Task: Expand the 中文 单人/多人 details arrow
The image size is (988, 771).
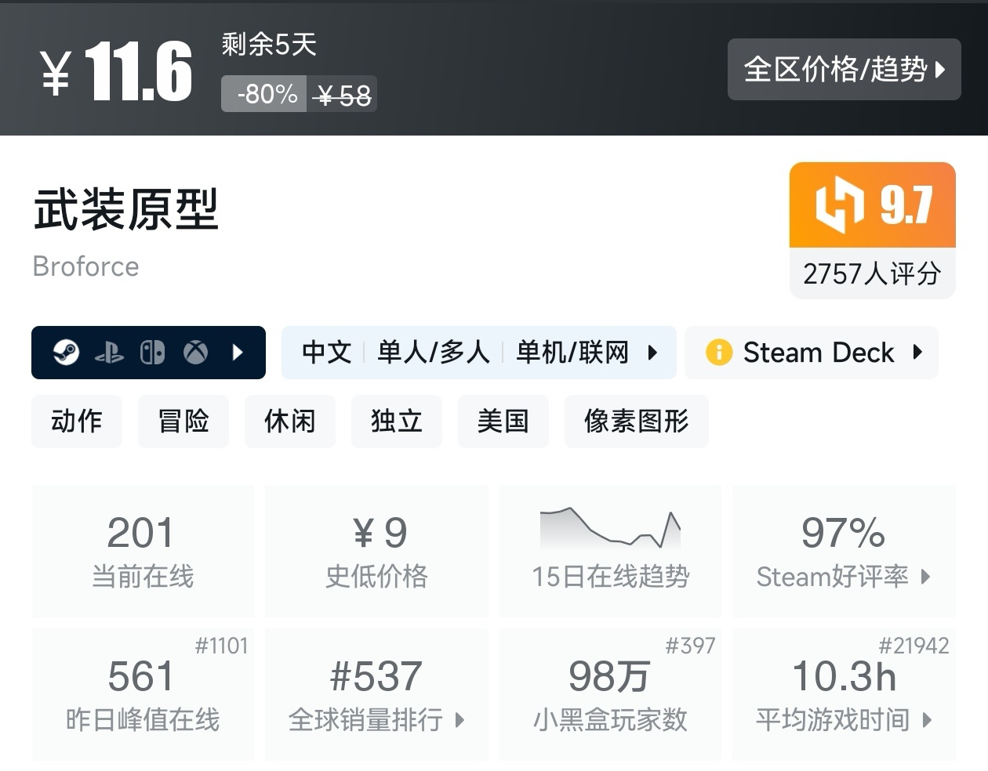Action: pos(652,353)
